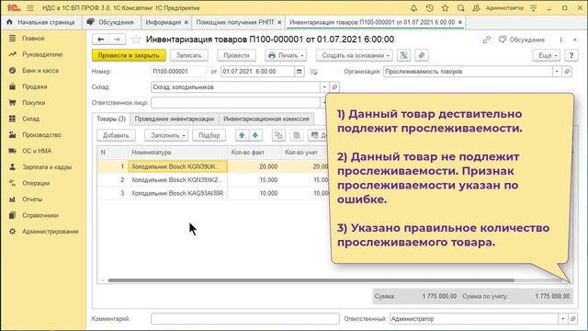Open Покупки section

pos(33,103)
